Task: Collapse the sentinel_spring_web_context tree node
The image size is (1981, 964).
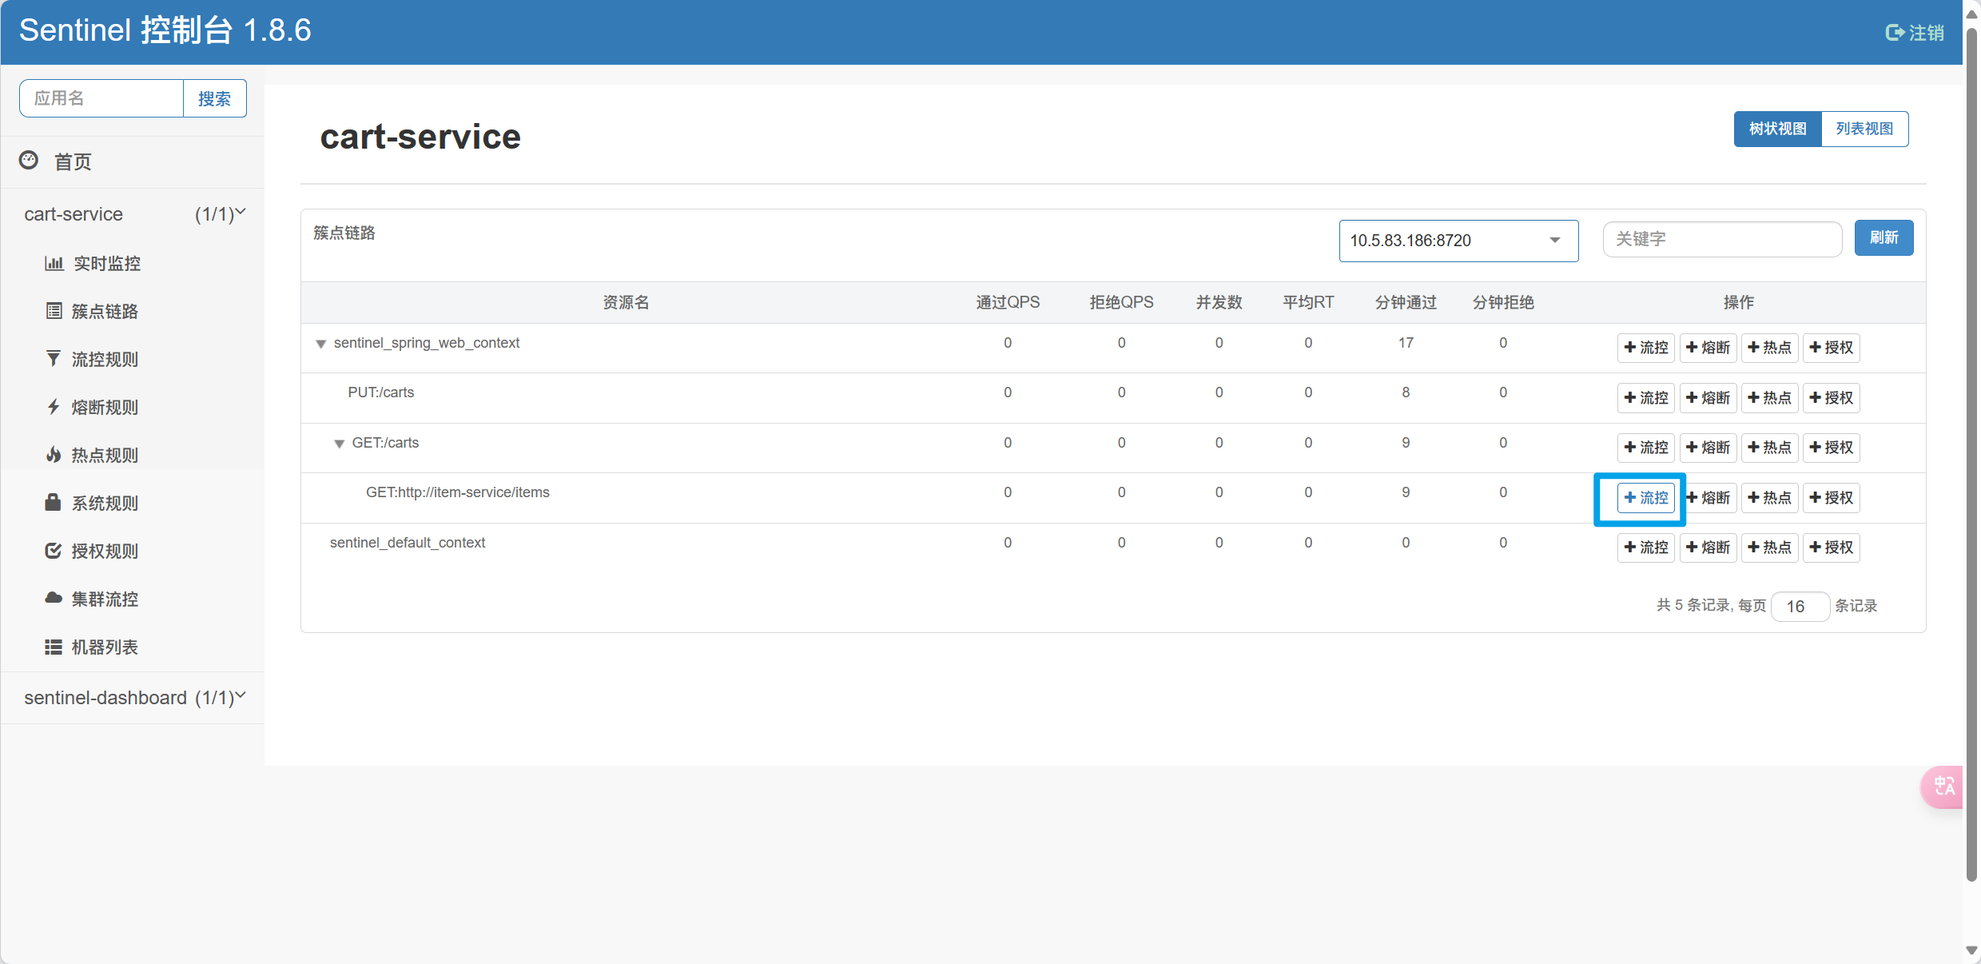Action: [321, 344]
